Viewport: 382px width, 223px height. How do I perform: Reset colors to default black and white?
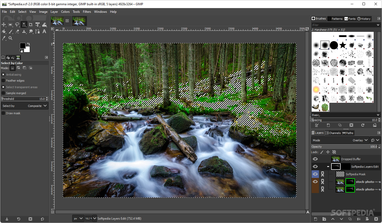(21, 51)
